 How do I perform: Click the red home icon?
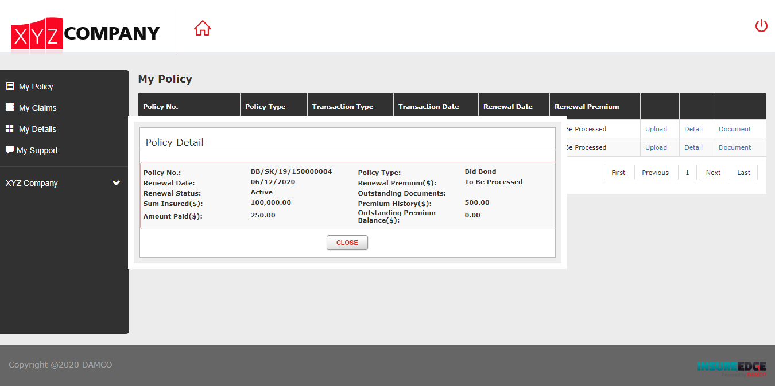203,28
